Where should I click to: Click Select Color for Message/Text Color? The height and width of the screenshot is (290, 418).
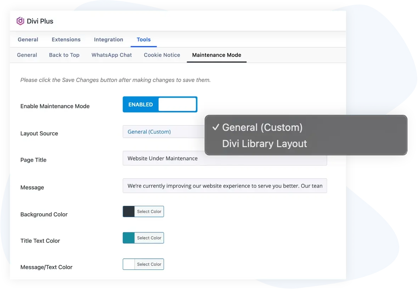(x=149, y=264)
